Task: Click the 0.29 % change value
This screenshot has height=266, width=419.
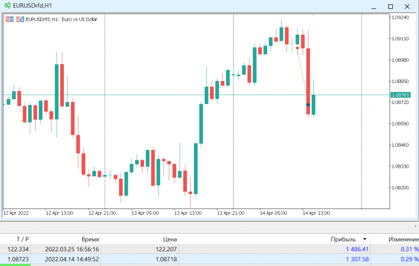Action: [x=410, y=259]
